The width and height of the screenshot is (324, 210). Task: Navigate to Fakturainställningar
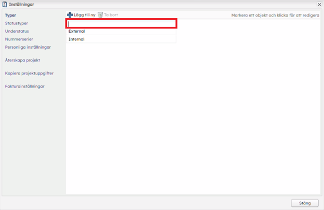[x=24, y=86]
